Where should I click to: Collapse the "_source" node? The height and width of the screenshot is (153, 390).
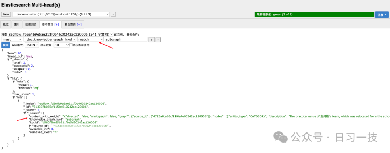tap(25, 113)
